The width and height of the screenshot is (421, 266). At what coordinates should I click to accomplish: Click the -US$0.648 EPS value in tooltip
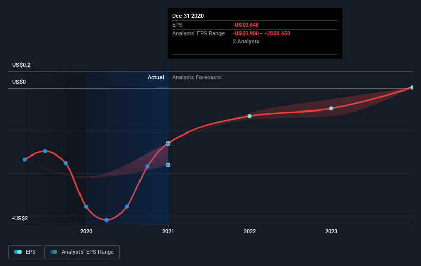(x=246, y=25)
